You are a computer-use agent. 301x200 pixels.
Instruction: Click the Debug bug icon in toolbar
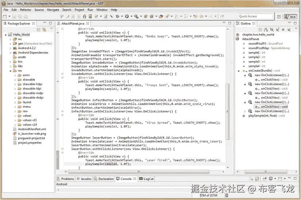click(x=117, y=16)
